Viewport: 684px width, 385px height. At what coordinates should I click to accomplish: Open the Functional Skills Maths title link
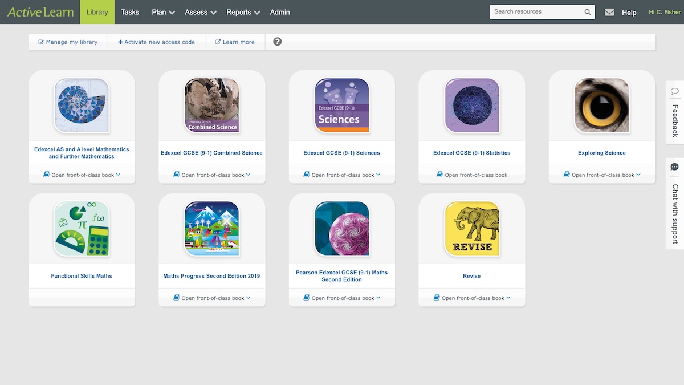pyautogui.click(x=82, y=276)
